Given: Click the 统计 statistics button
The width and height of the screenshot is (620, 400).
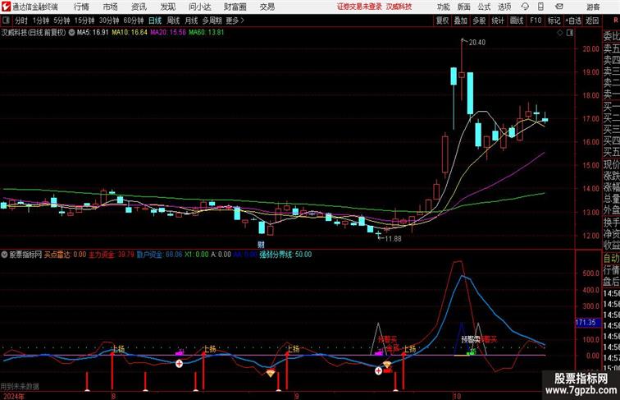Looking at the screenshot, I should (498, 21).
